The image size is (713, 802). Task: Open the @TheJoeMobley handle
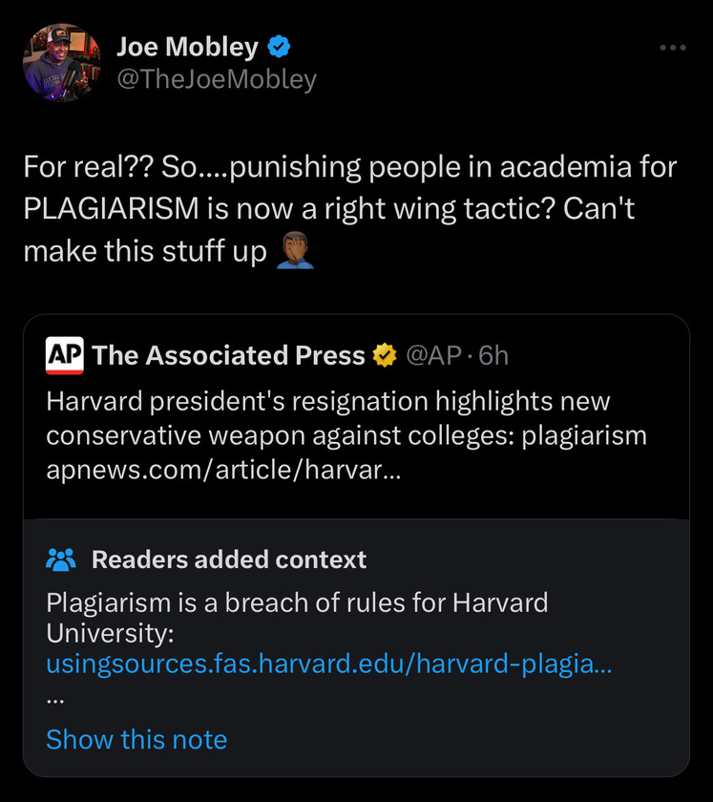pos(217,79)
